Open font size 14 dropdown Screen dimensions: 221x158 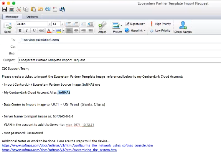coord(62,24)
